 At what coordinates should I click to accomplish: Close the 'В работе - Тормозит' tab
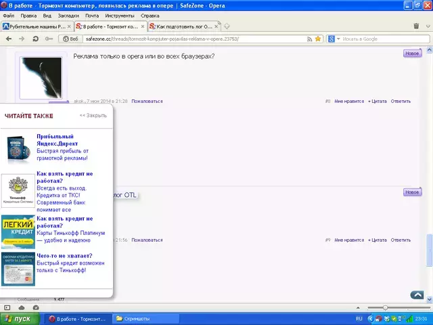click(143, 26)
